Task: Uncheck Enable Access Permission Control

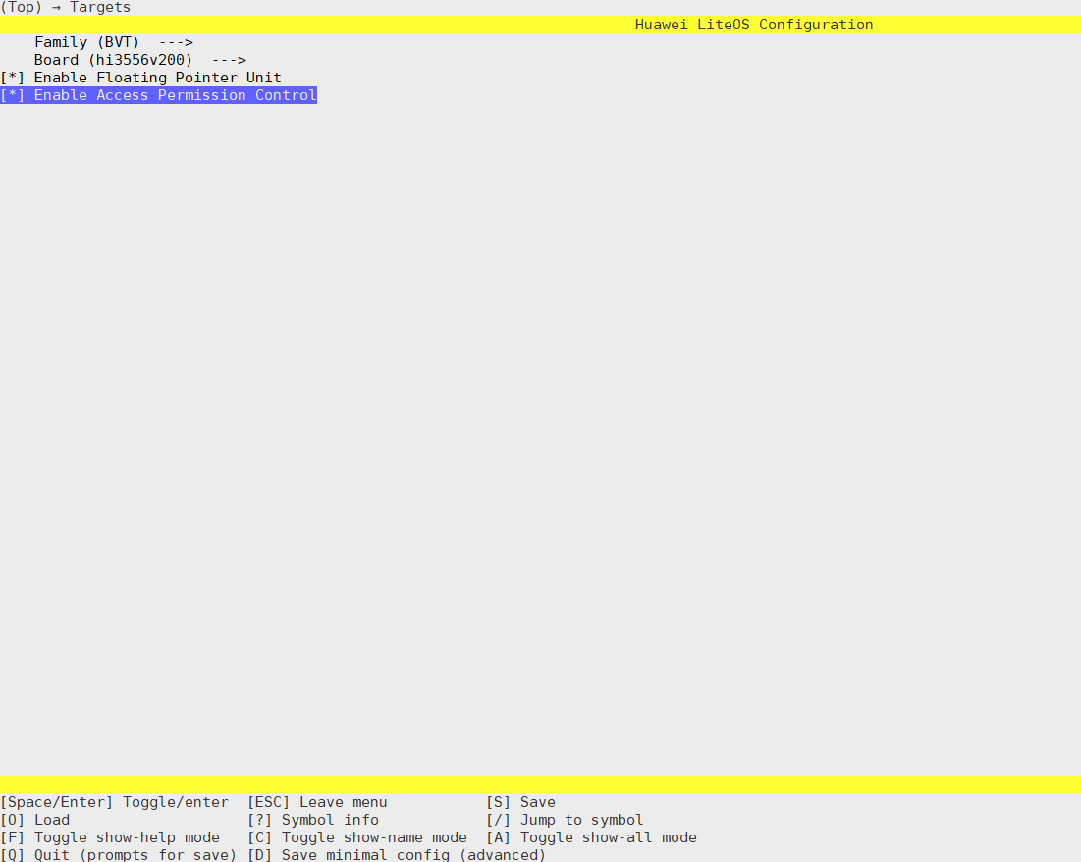Action: pos(13,95)
